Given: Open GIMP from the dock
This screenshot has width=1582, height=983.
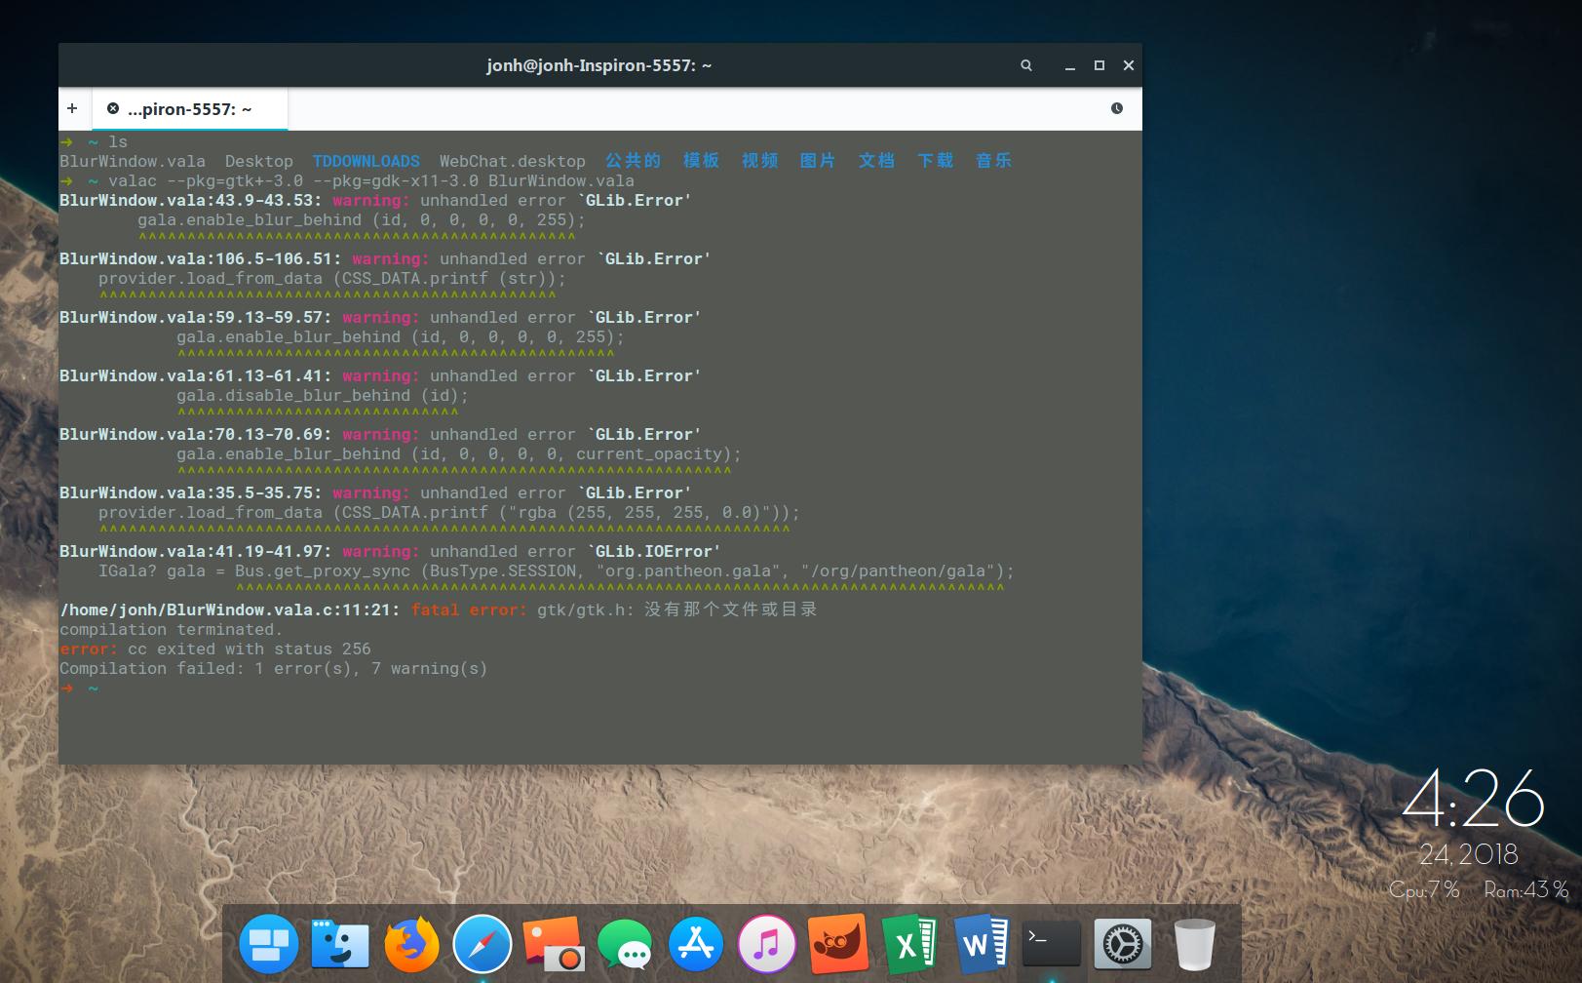Looking at the screenshot, I should (837, 944).
